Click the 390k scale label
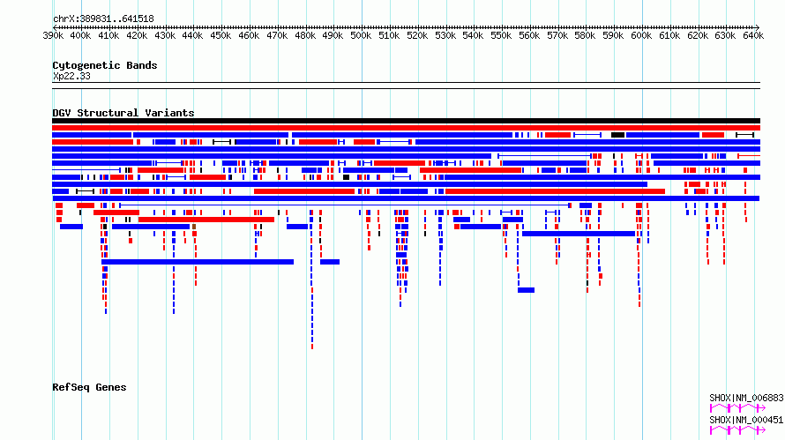This screenshot has width=785, height=440. coord(53,35)
